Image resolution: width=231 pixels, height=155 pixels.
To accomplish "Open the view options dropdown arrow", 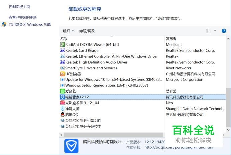I will [215, 31].
